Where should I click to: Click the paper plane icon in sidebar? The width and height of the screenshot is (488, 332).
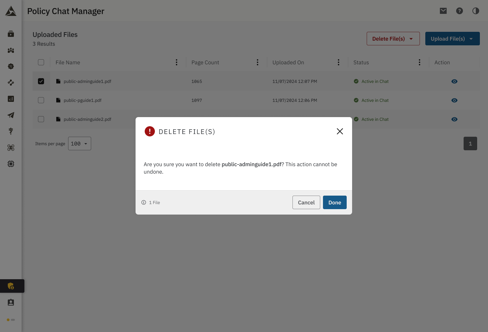point(11,115)
